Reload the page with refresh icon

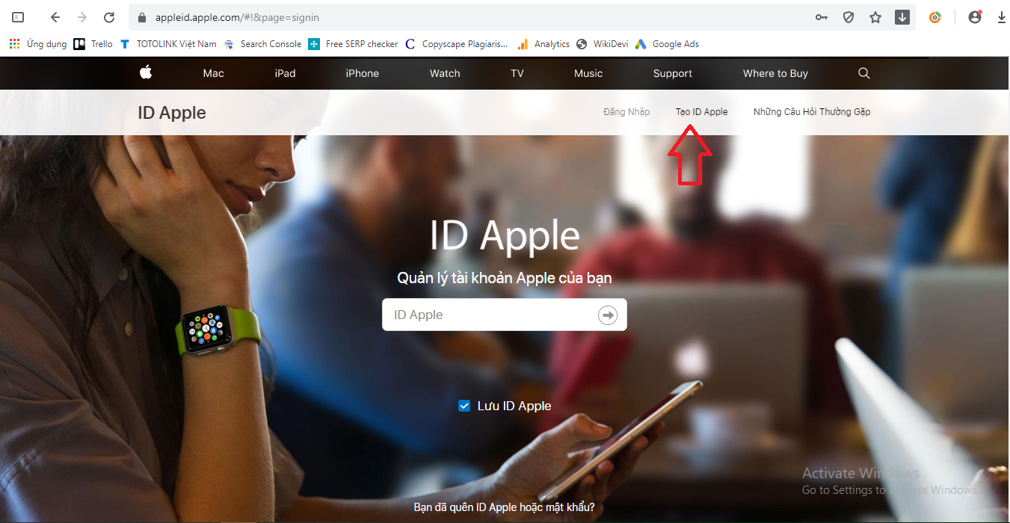(109, 17)
